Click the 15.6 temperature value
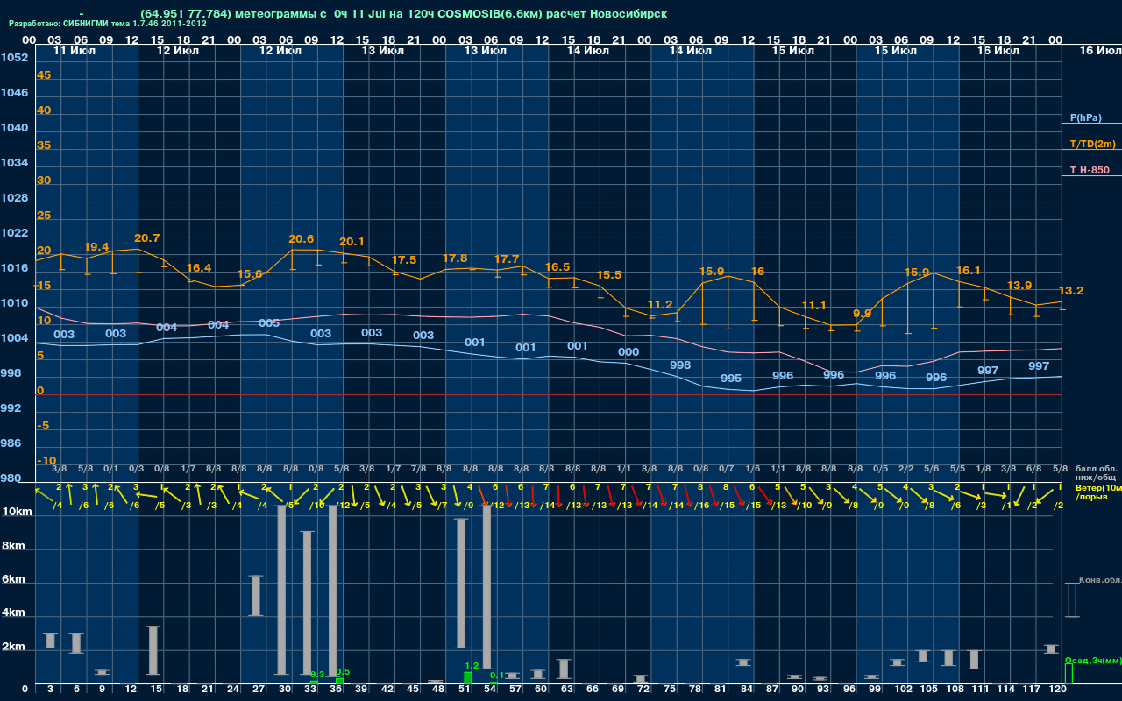The image size is (1122, 701). pos(250,274)
